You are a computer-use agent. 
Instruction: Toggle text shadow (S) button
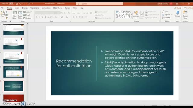pos(46,17)
